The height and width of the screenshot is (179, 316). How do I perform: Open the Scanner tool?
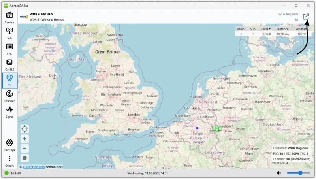tap(9, 96)
